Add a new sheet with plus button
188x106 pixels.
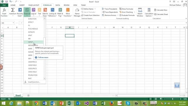(x=28, y=95)
